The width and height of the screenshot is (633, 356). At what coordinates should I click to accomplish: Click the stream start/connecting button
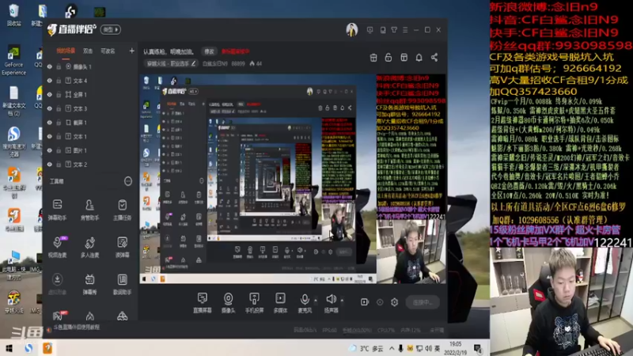423,302
